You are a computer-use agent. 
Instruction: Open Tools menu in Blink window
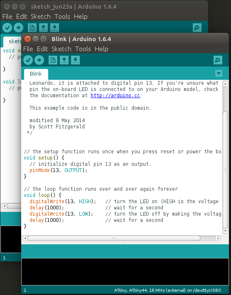tap(83, 49)
